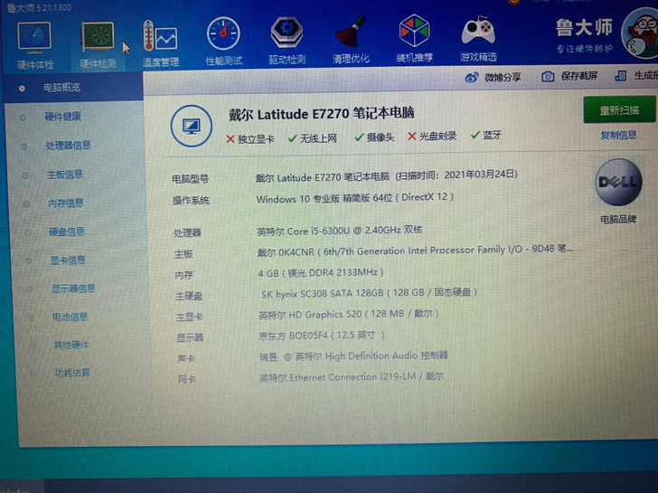The image size is (658, 493).
Task: Click the Dell brand logo
Action: point(618,182)
